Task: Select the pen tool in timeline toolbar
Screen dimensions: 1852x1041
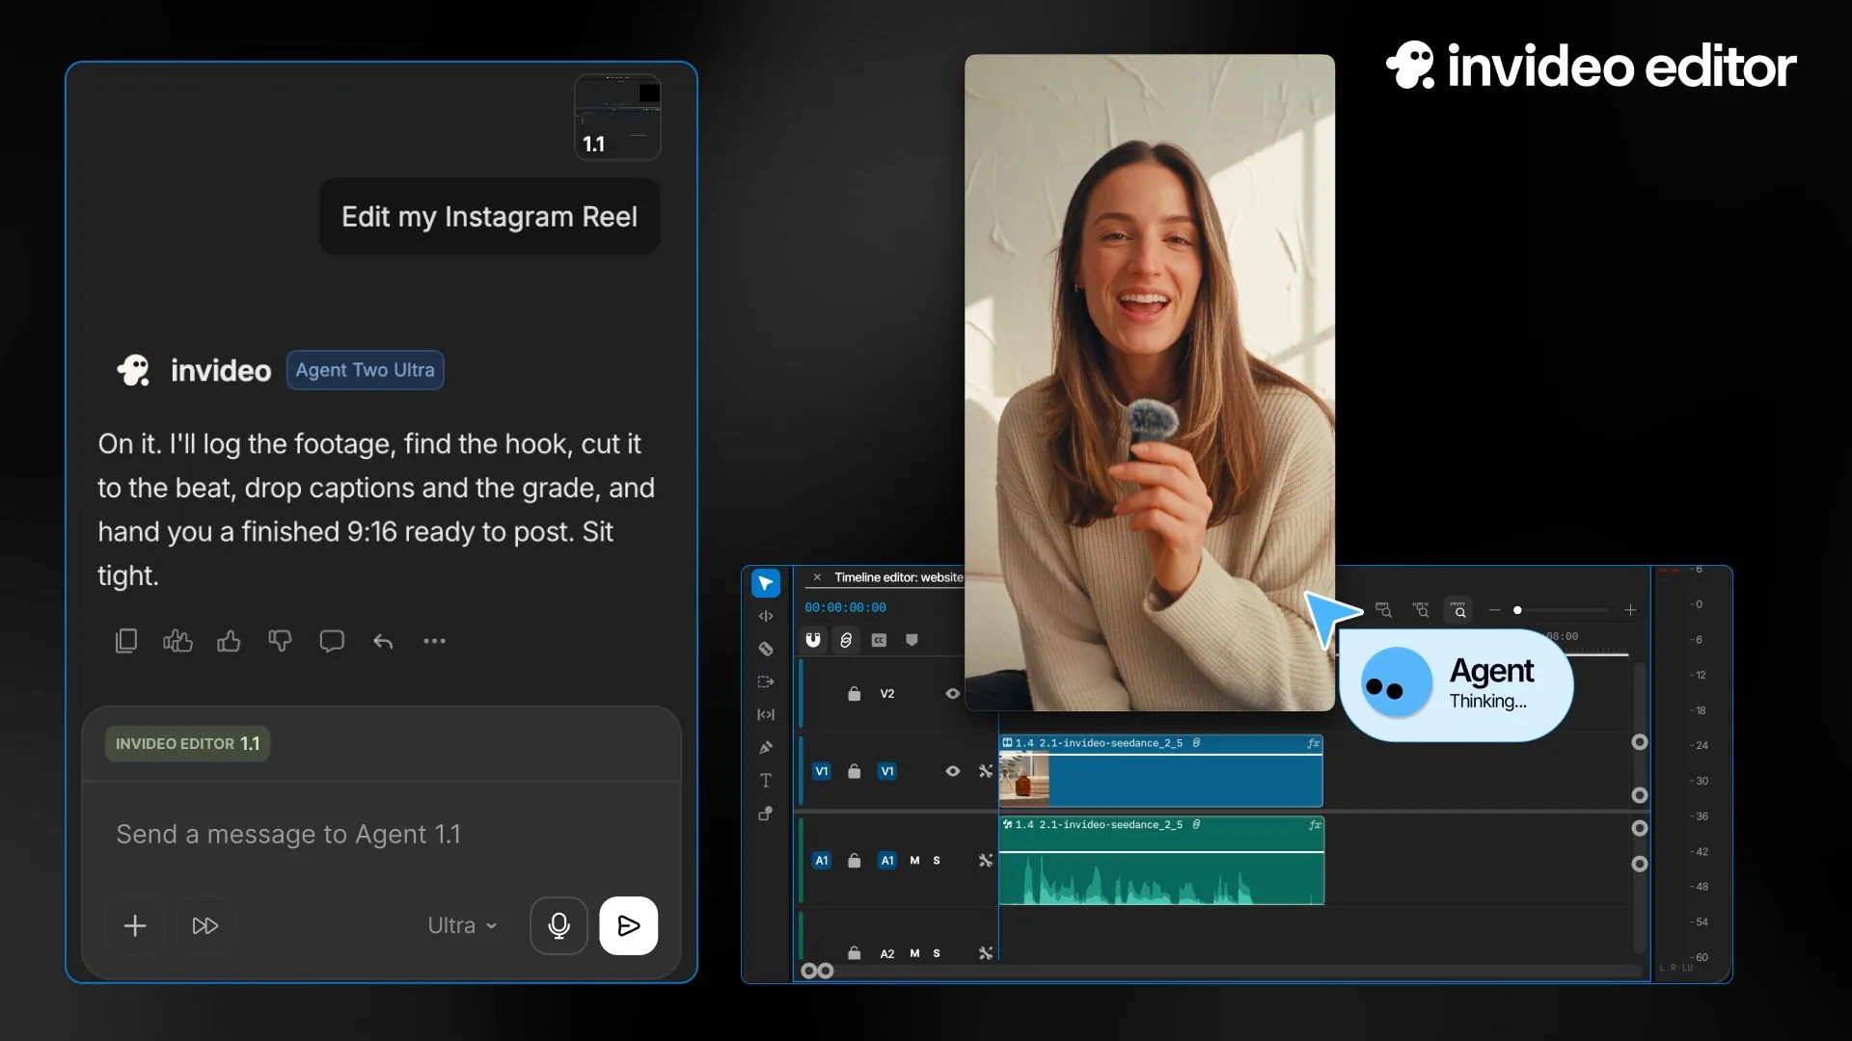Action: [766, 747]
